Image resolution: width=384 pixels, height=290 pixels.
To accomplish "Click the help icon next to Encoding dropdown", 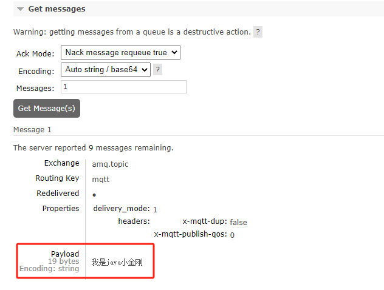I will [x=158, y=70].
